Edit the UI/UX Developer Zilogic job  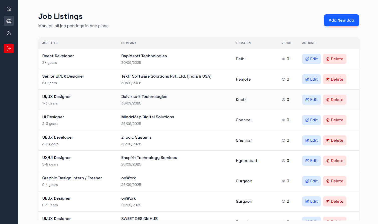click(x=311, y=140)
